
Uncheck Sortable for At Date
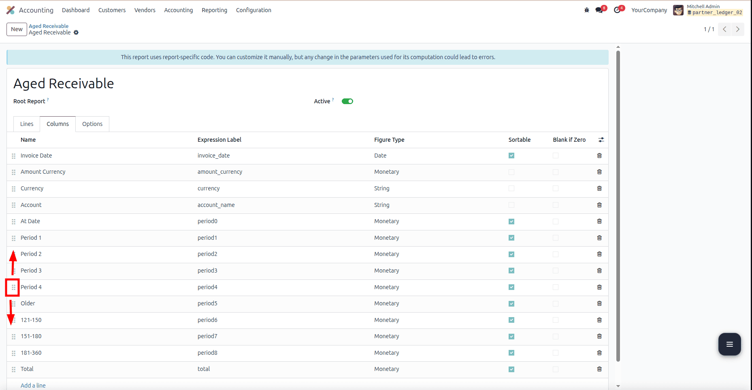tap(511, 222)
